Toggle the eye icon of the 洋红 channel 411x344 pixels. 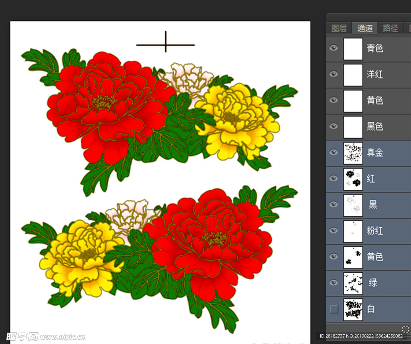coord(334,74)
